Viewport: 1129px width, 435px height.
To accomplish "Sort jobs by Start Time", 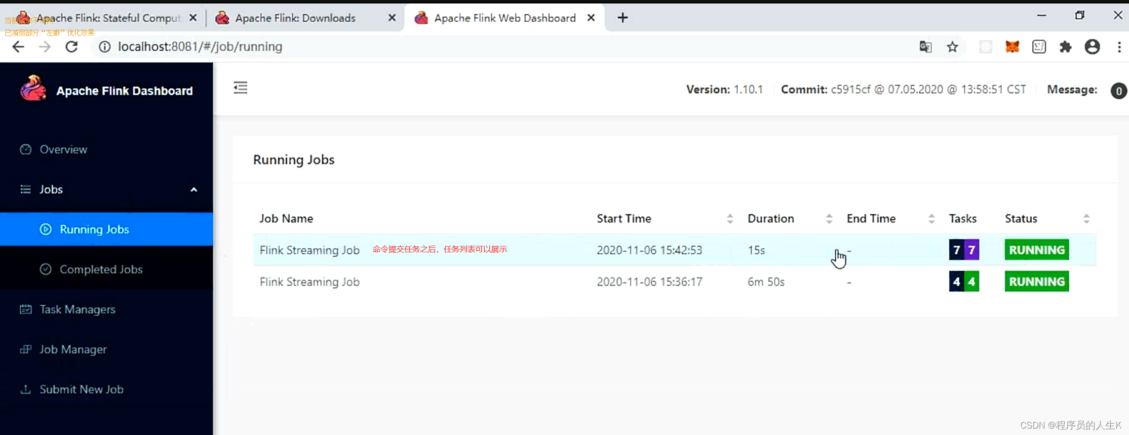I will pyautogui.click(x=730, y=219).
